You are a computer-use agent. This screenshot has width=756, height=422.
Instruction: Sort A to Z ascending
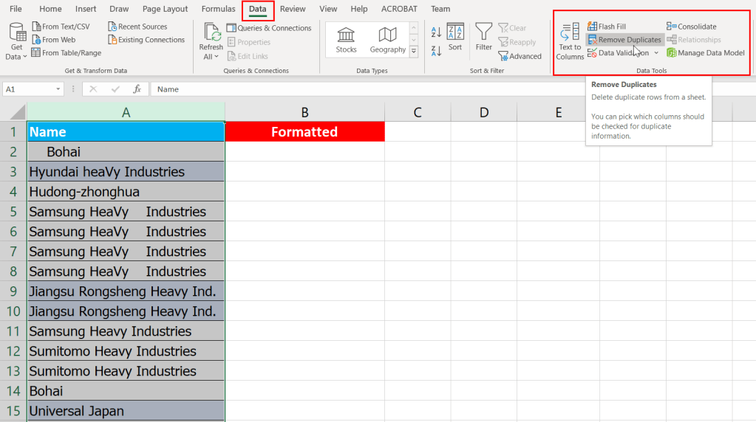[x=435, y=32]
